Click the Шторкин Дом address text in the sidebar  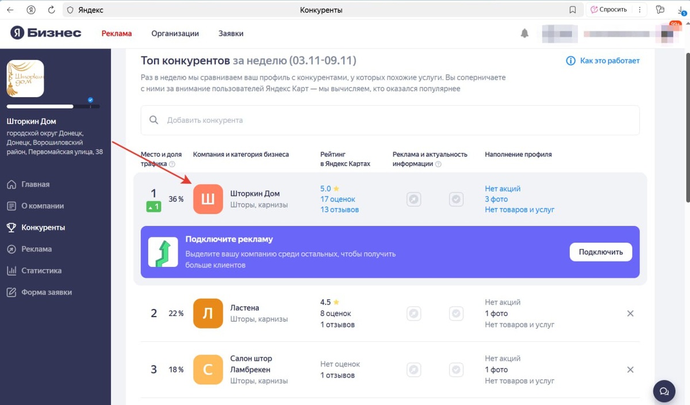pyautogui.click(x=55, y=142)
